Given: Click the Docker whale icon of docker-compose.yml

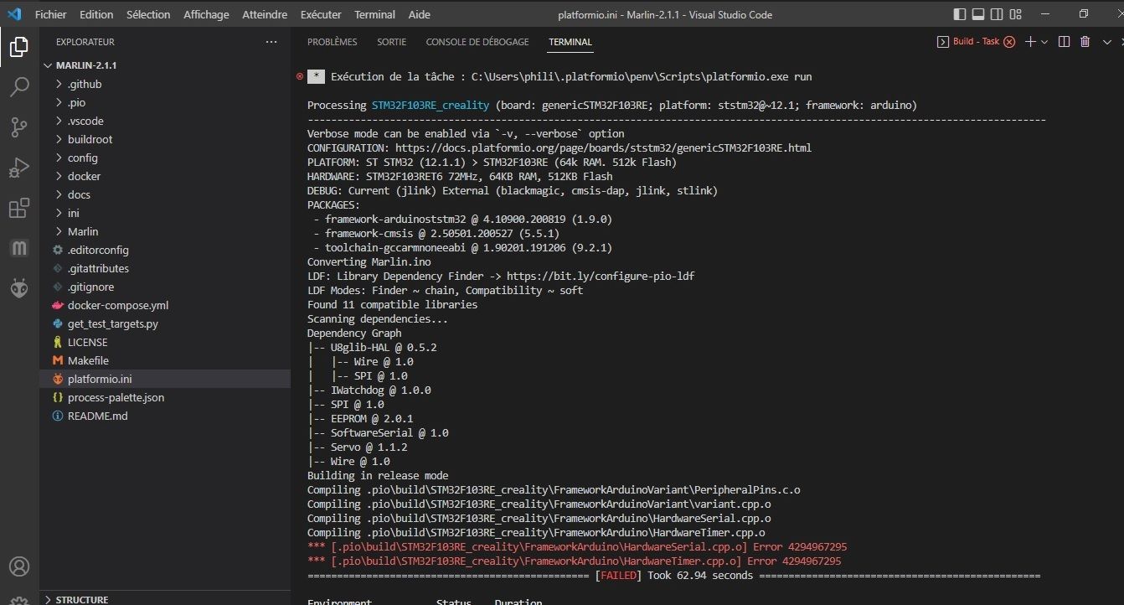Looking at the screenshot, I should (58, 305).
